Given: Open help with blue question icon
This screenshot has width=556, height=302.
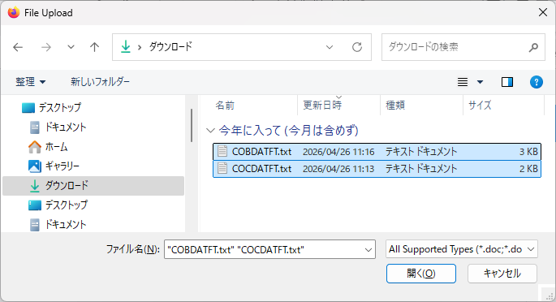Looking at the screenshot, I should [537, 82].
